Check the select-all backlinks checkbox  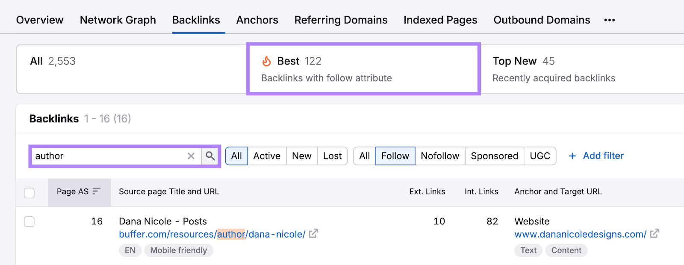pos(29,193)
